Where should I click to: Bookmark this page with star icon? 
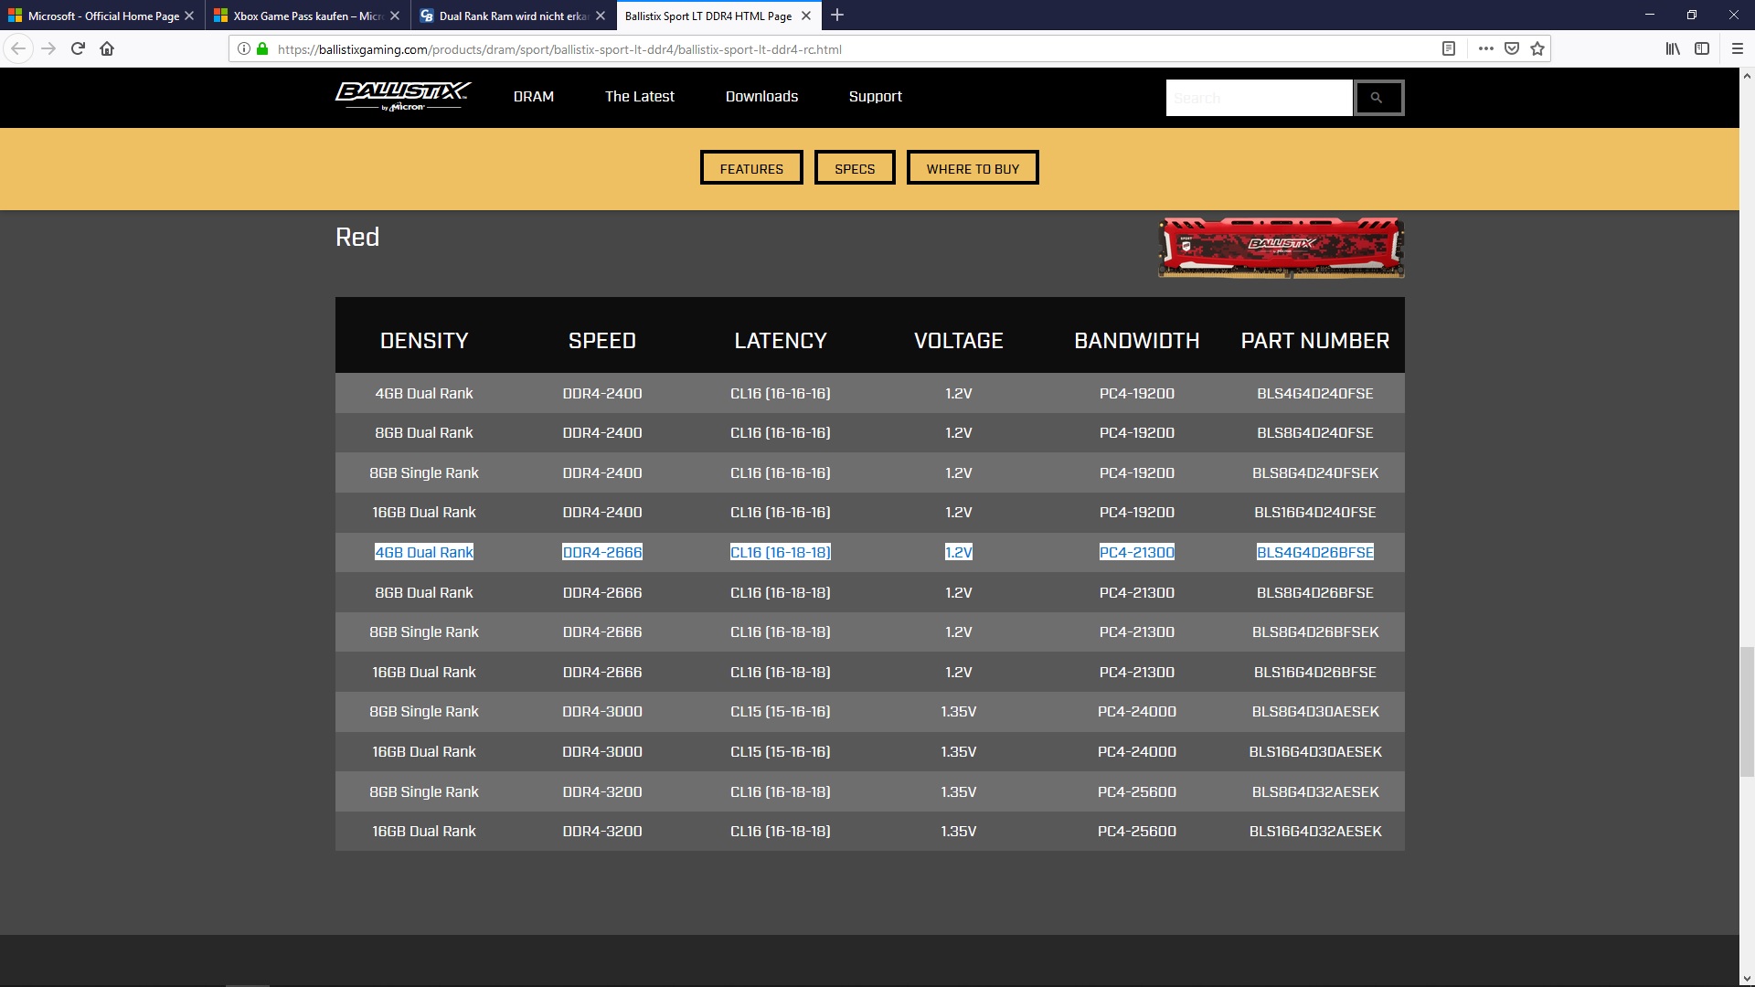coord(1537,49)
